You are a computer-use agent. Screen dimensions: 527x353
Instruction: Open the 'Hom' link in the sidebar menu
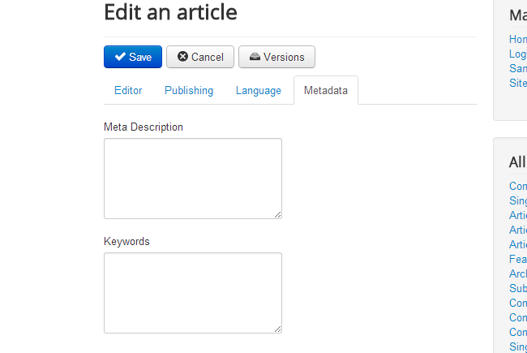pyautogui.click(x=518, y=39)
